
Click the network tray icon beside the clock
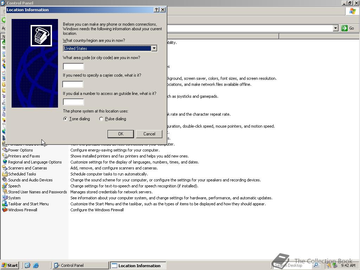coord(335,265)
